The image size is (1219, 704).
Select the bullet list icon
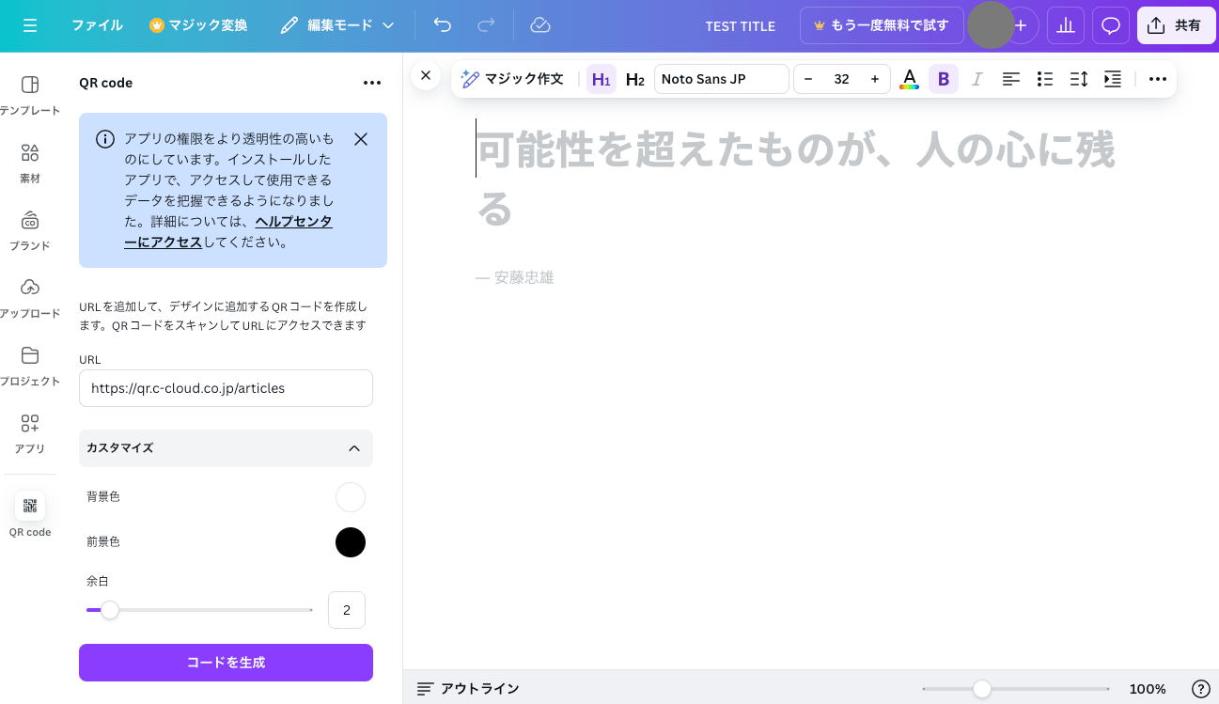(1045, 79)
